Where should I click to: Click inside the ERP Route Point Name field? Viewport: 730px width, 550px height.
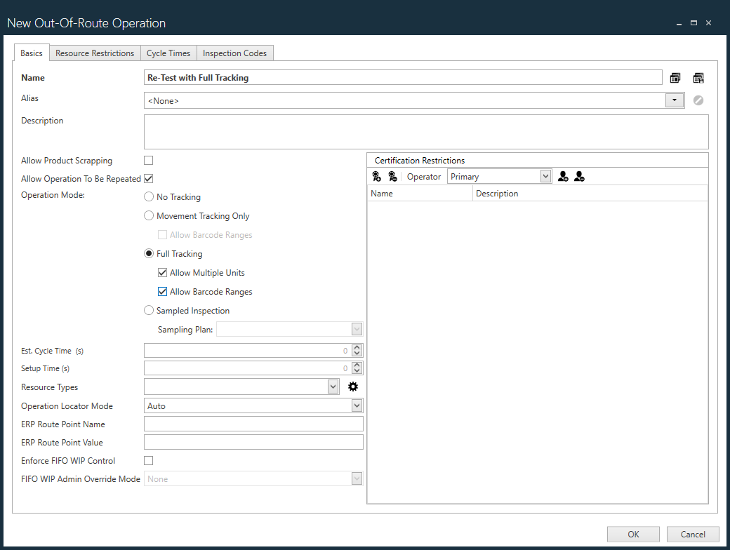253,423
